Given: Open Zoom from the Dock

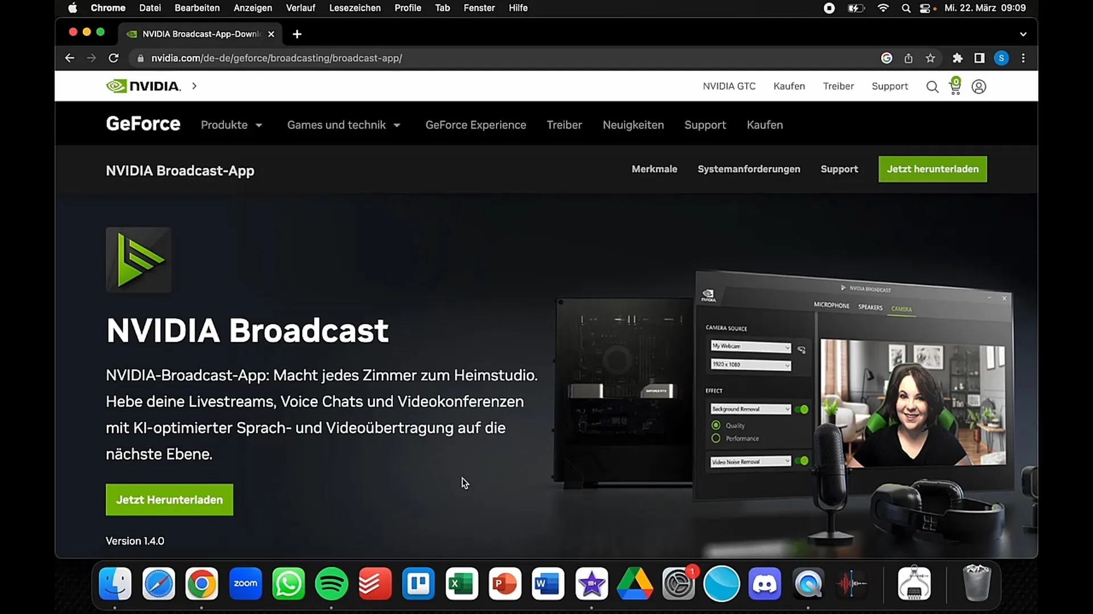Looking at the screenshot, I should [245, 583].
